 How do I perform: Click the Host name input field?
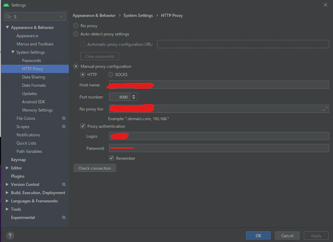(x=219, y=85)
